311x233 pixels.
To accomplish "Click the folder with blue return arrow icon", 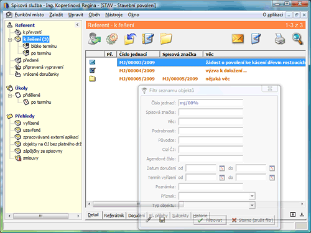I will pos(130,39).
